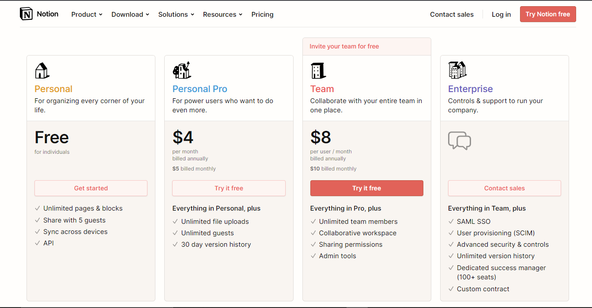Click Try it free under Personal Pro
This screenshot has height=308, width=592.
tap(229, 188)
